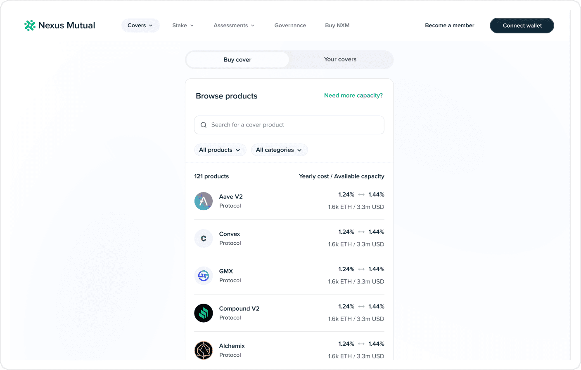Switch to the Buy cover tab
This screenshot has height=370, width=581.
coord(237,60)
